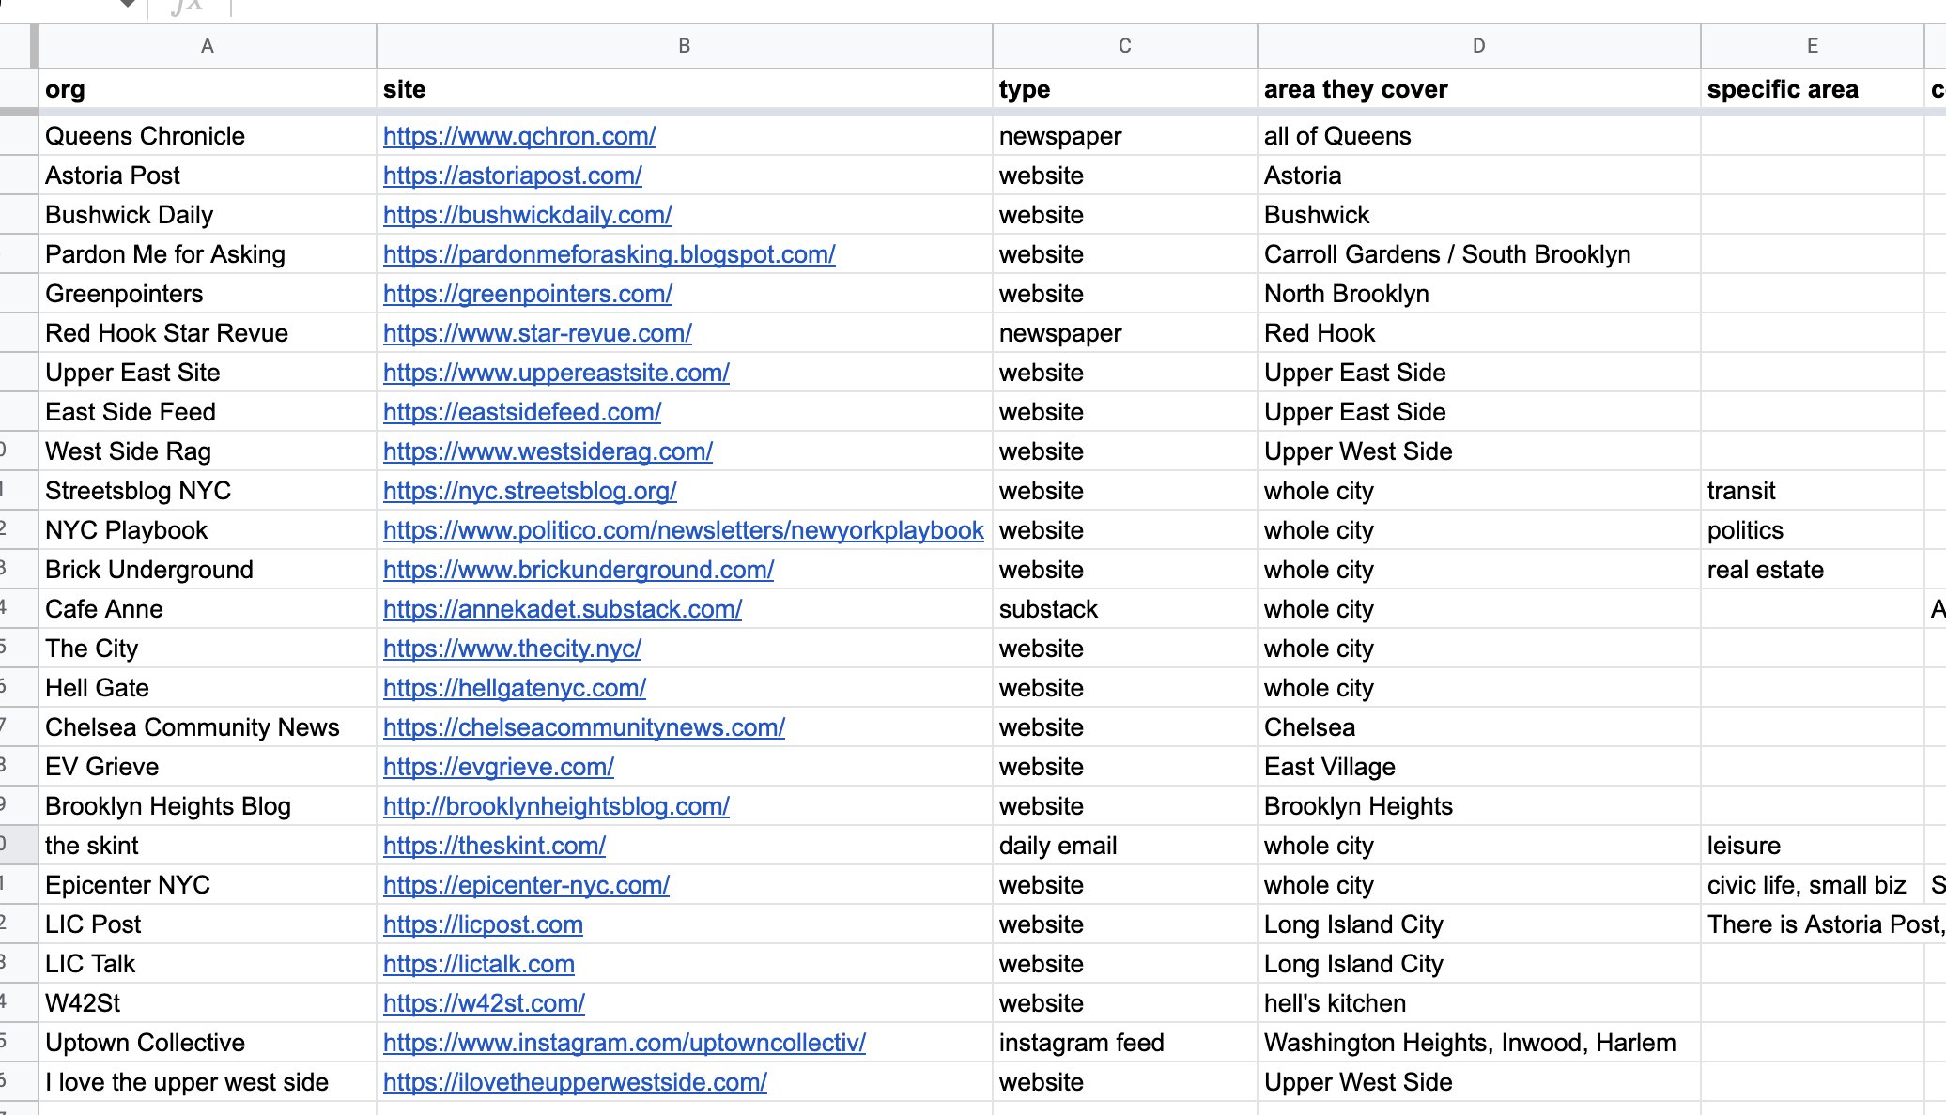
Task: Select the 'substack' type cell
Action: (x=1125, y=609)
